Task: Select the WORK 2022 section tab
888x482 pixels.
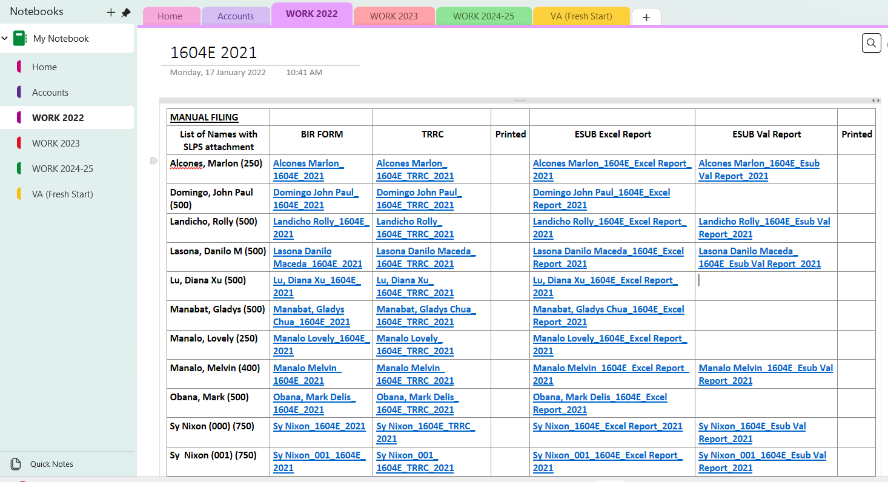Action: [312, 14]
